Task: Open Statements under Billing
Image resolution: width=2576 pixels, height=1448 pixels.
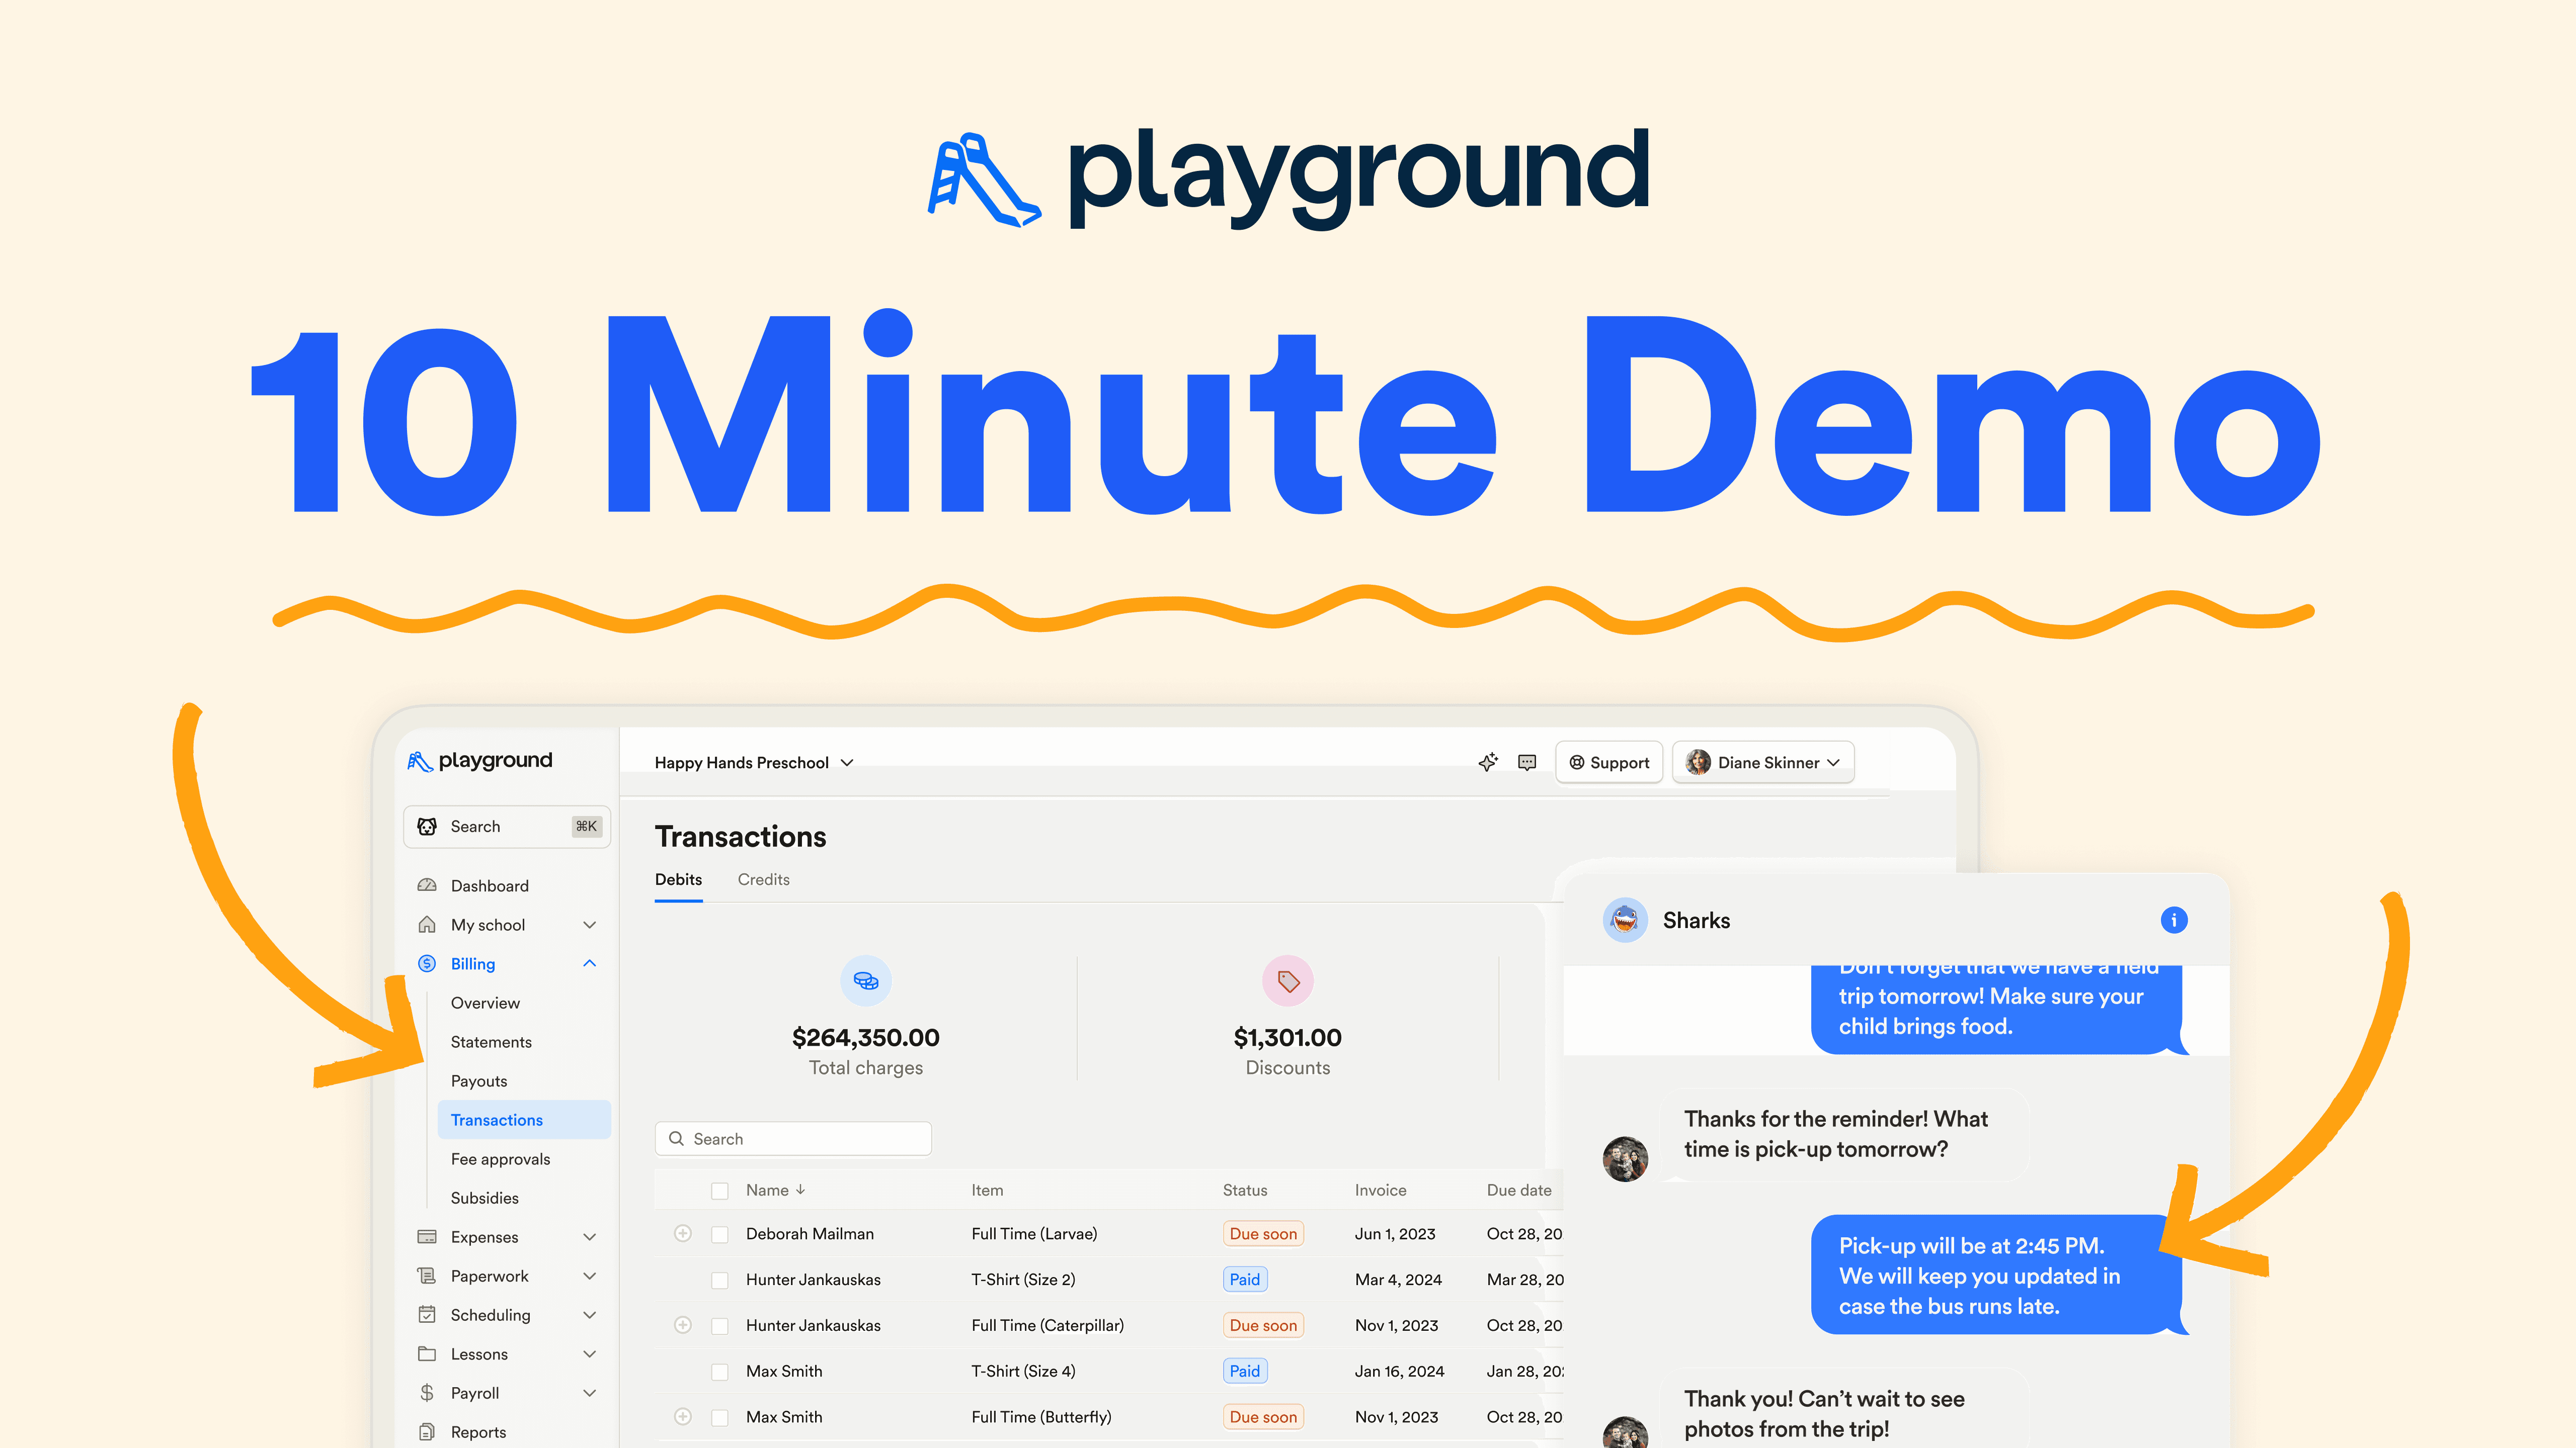Action: point(491,1041)
